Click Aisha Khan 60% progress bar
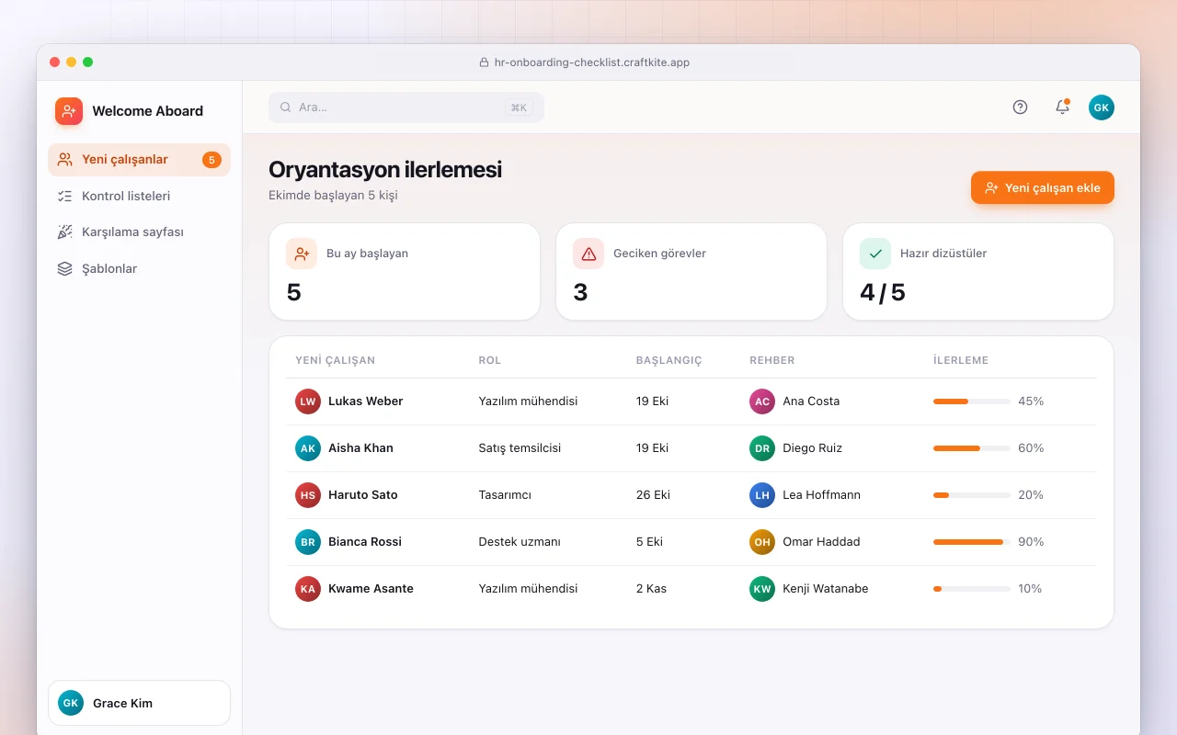 [972, 448]
